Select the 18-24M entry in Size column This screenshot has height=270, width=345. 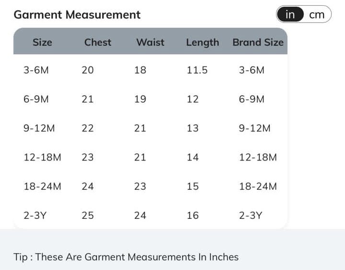tap(42, 186)
